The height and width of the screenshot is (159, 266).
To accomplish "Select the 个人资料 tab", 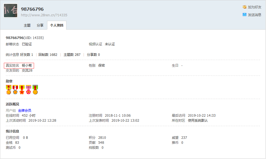I will point(57,25).
